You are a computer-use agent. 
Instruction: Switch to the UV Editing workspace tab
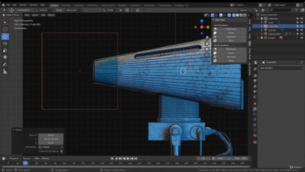92,5
